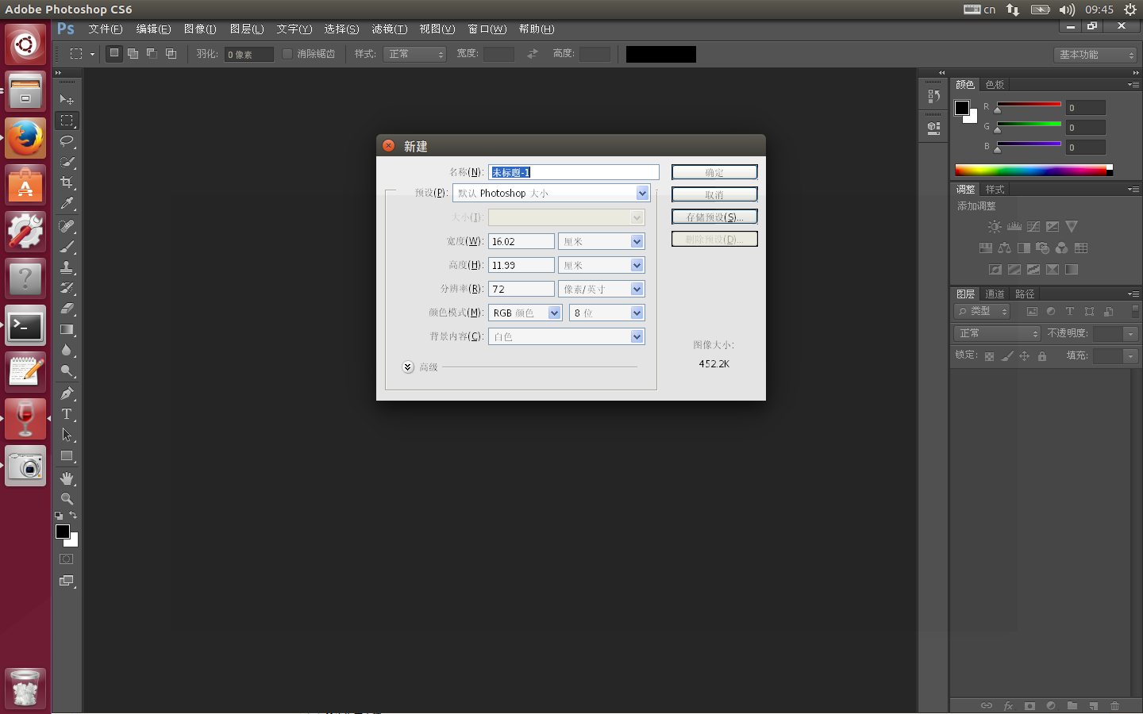Toggle Quick Mask mode in toolbox
The height and width of the screenshot is (714, 1143).
(x=67, y=559)
